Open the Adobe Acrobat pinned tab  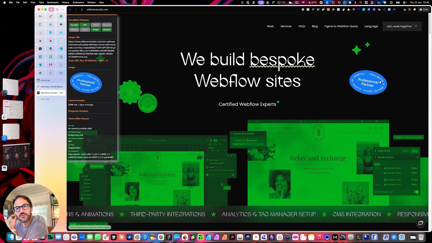(51, 65)
